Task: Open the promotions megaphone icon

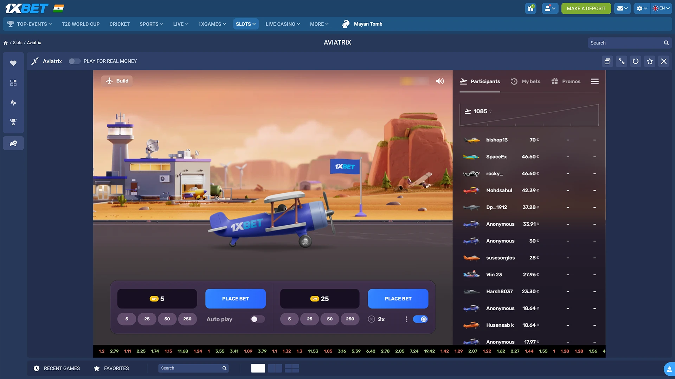Action: point(13,102)
